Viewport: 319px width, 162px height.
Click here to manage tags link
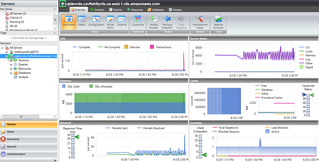click(x=28, y=38)
